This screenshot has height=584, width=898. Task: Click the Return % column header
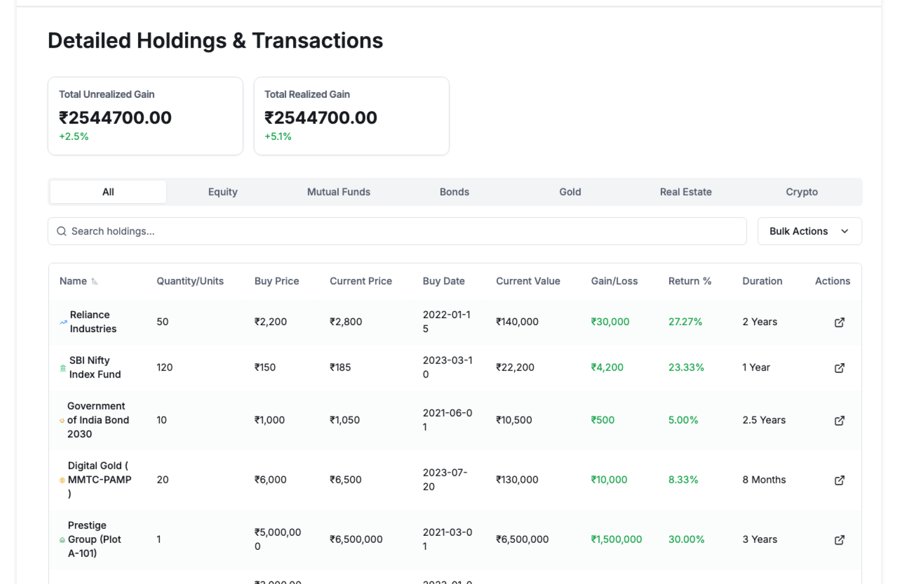tap(689, 281)
